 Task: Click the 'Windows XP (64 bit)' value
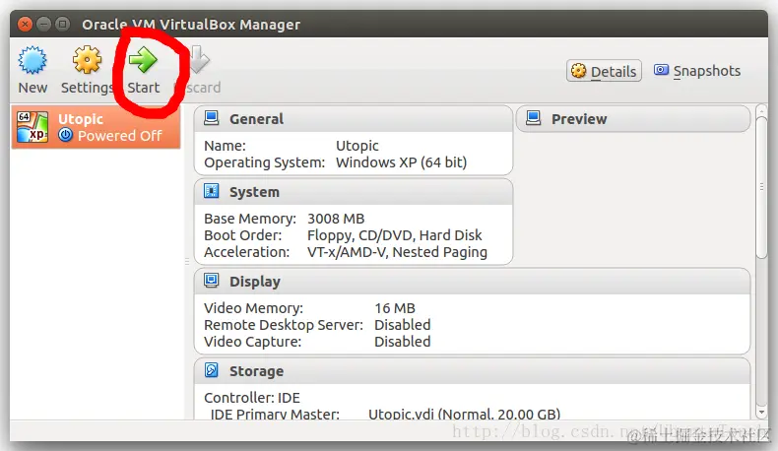(x=401, y=162)
